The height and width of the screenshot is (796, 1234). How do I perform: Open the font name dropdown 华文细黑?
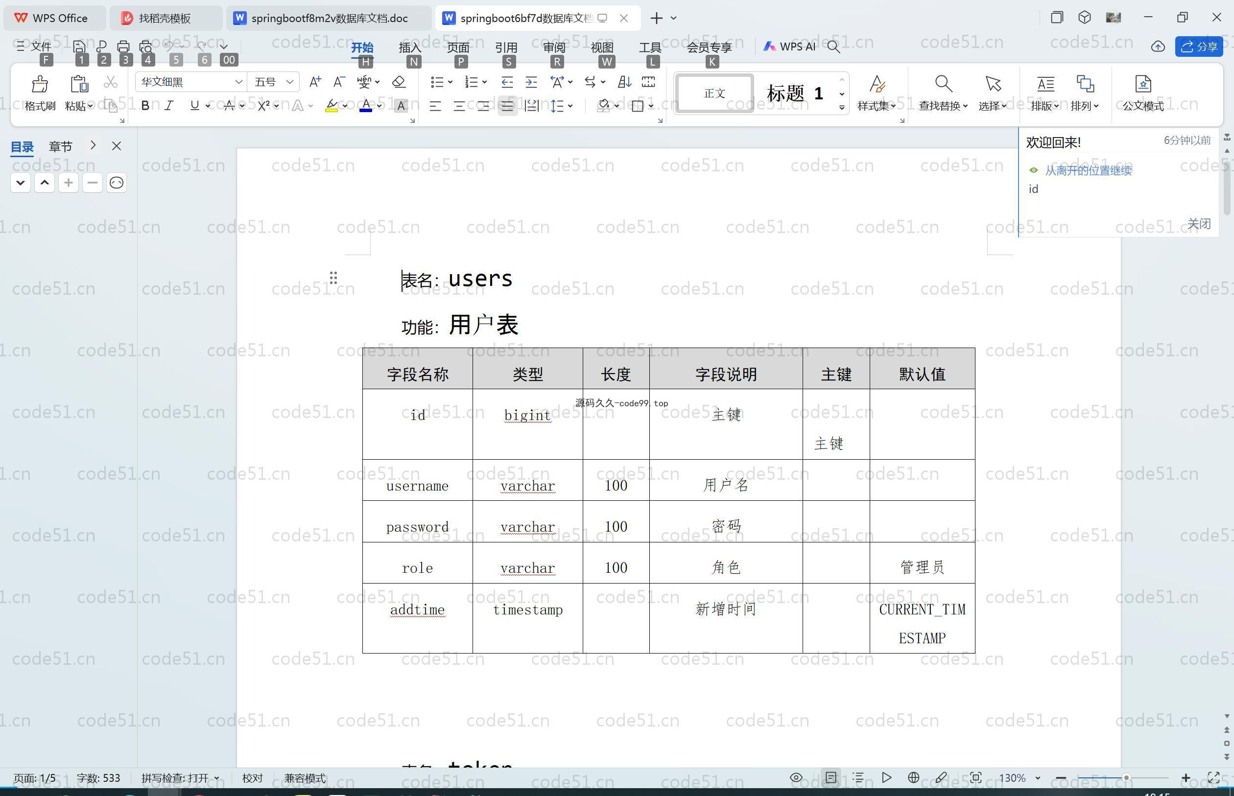tap(238, 82)
